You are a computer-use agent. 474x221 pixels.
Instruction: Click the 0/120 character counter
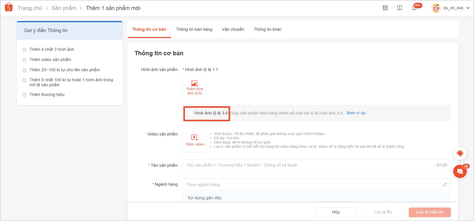coord(442,165)
